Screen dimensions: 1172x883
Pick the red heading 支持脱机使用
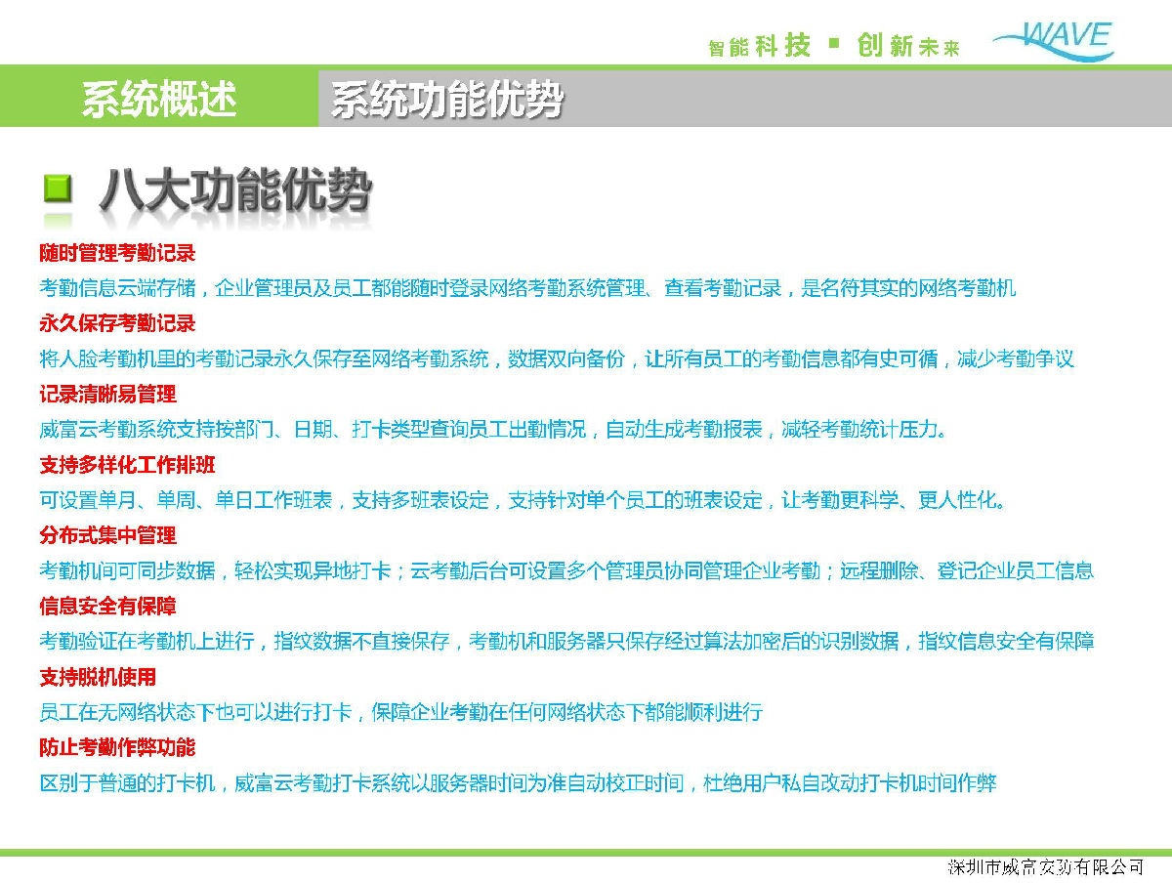(98, 677)
